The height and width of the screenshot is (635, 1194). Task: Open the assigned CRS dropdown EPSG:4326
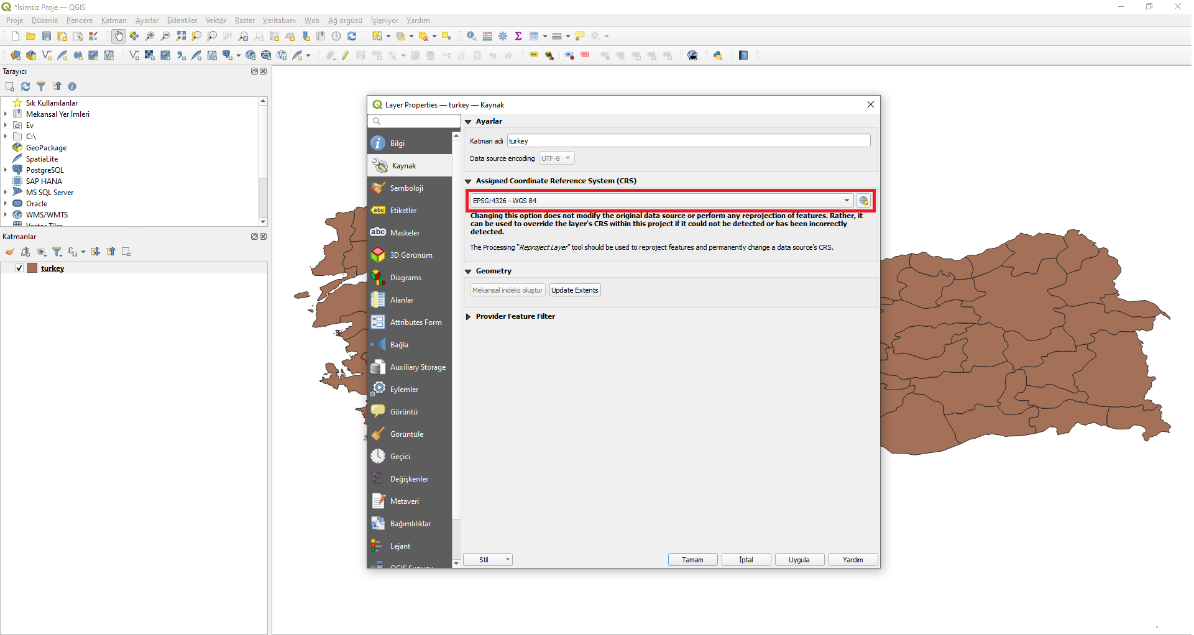[661, 201]
